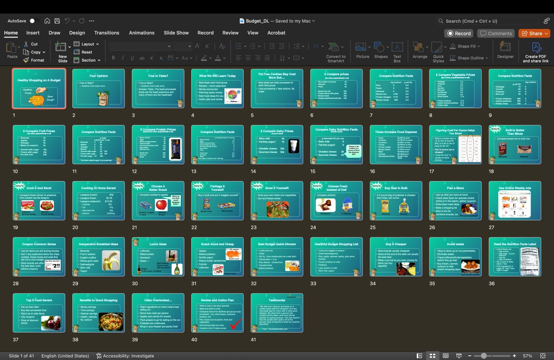Toggle the AutoSave switch
Screen dimensions: 554x360
(x=34, y=21)
